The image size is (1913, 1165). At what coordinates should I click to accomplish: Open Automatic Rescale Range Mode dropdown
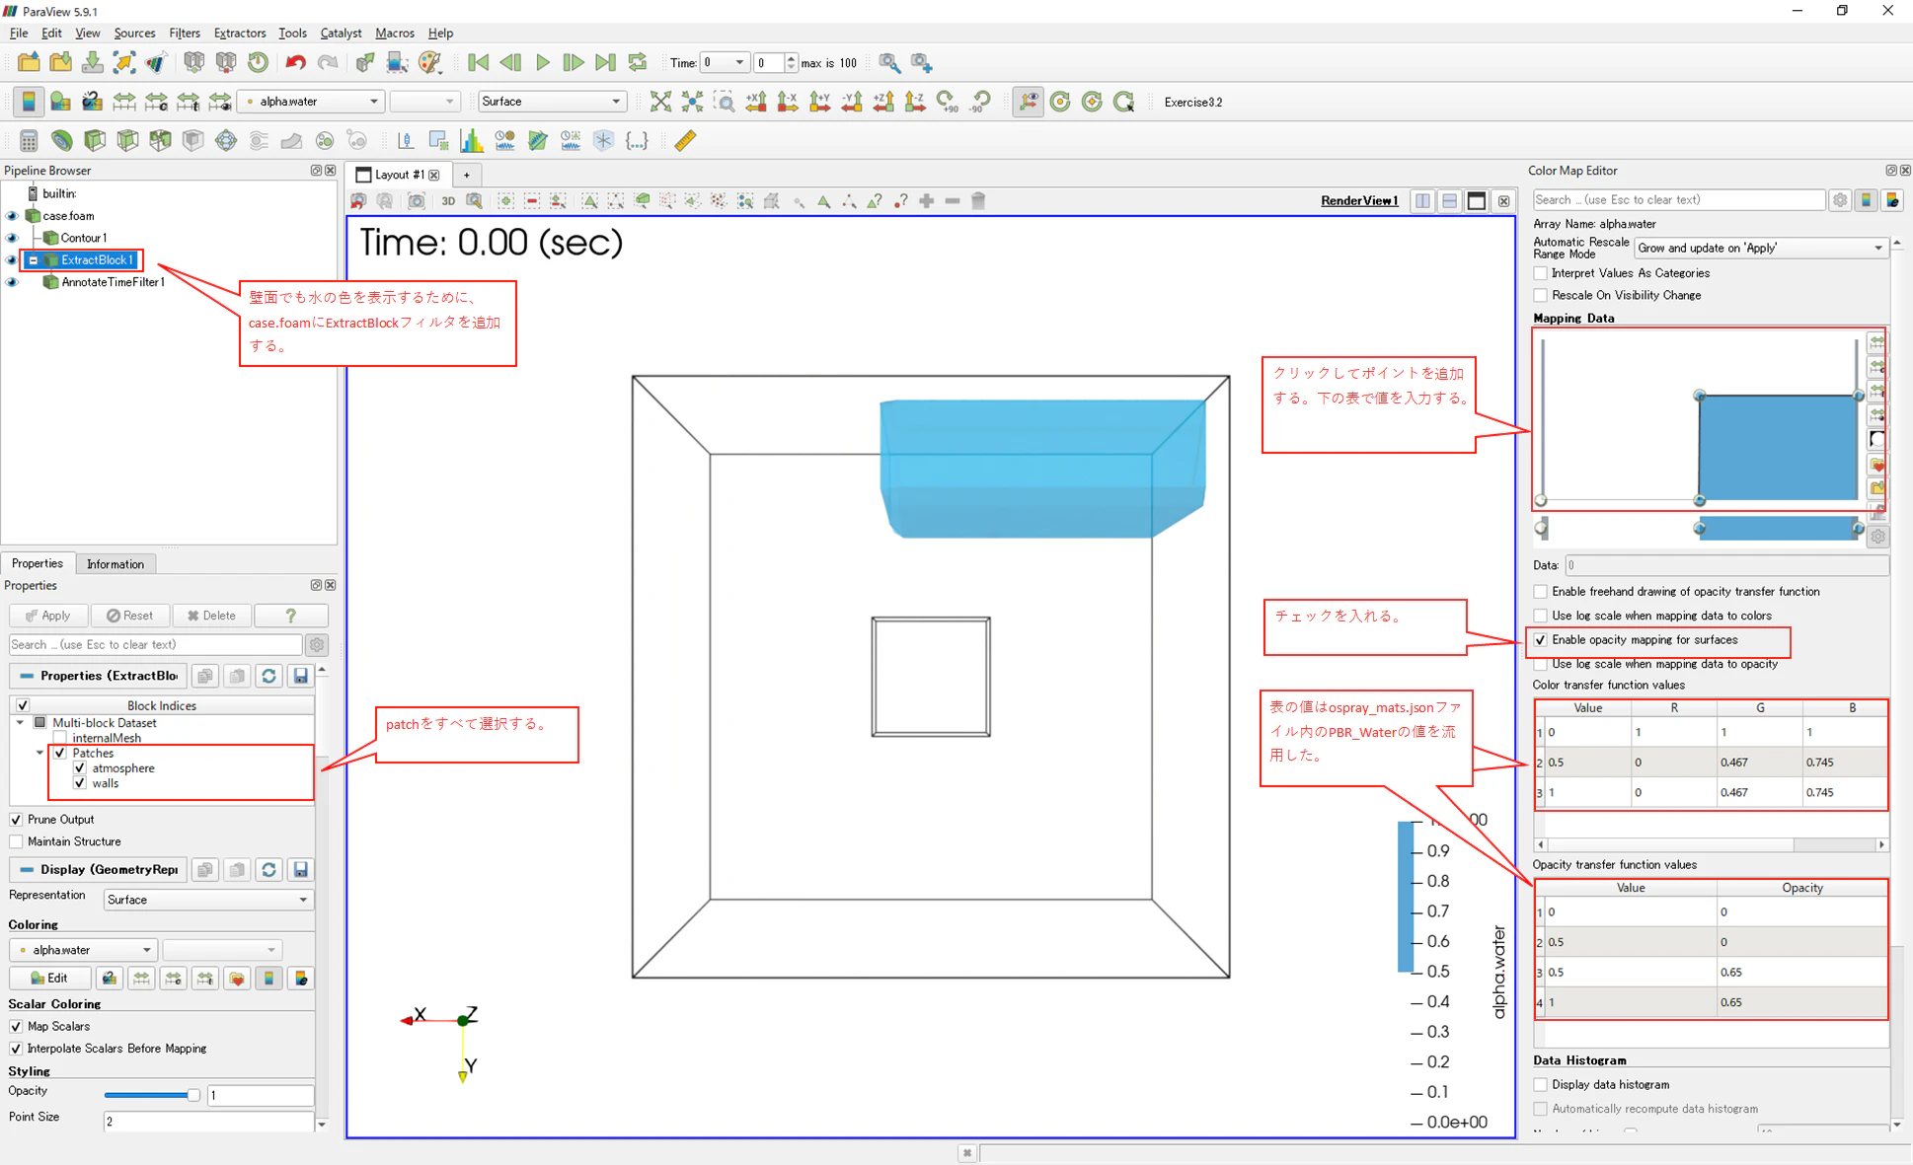1760,248
